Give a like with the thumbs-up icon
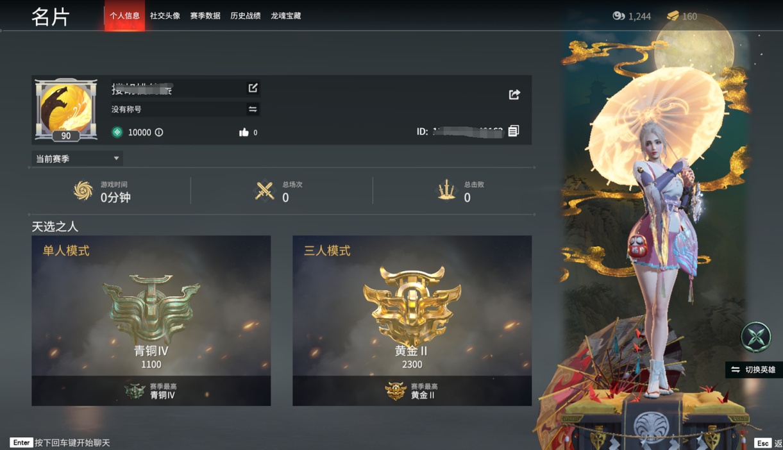The image size is (783, 450). [x=244, y=132]
